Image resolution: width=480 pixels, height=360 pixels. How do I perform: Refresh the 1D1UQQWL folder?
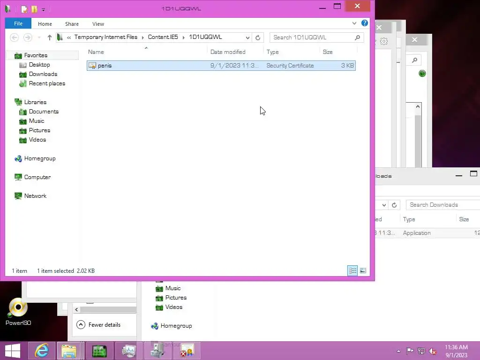258,37
